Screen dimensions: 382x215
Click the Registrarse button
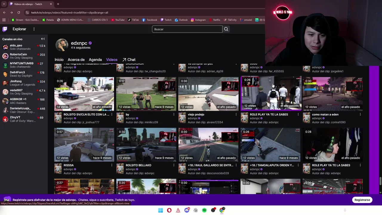tap(362, 200)
